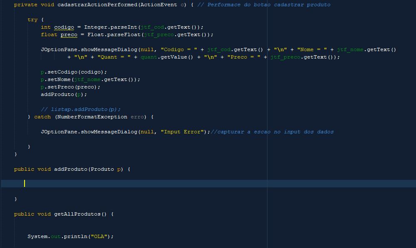
Task: Click the line 'p.setPreco(preco);'
Action: [x=70, y=87]
